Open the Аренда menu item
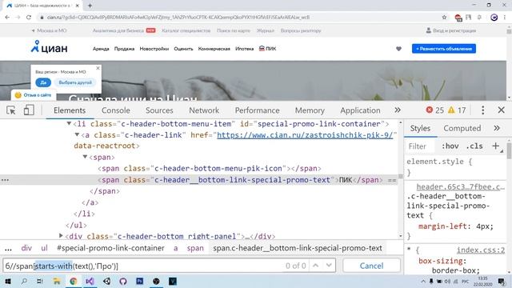 101,49
